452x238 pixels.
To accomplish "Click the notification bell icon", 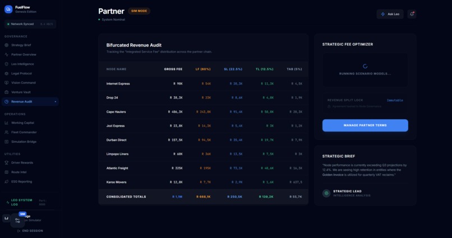I will (x=412, y=14).
